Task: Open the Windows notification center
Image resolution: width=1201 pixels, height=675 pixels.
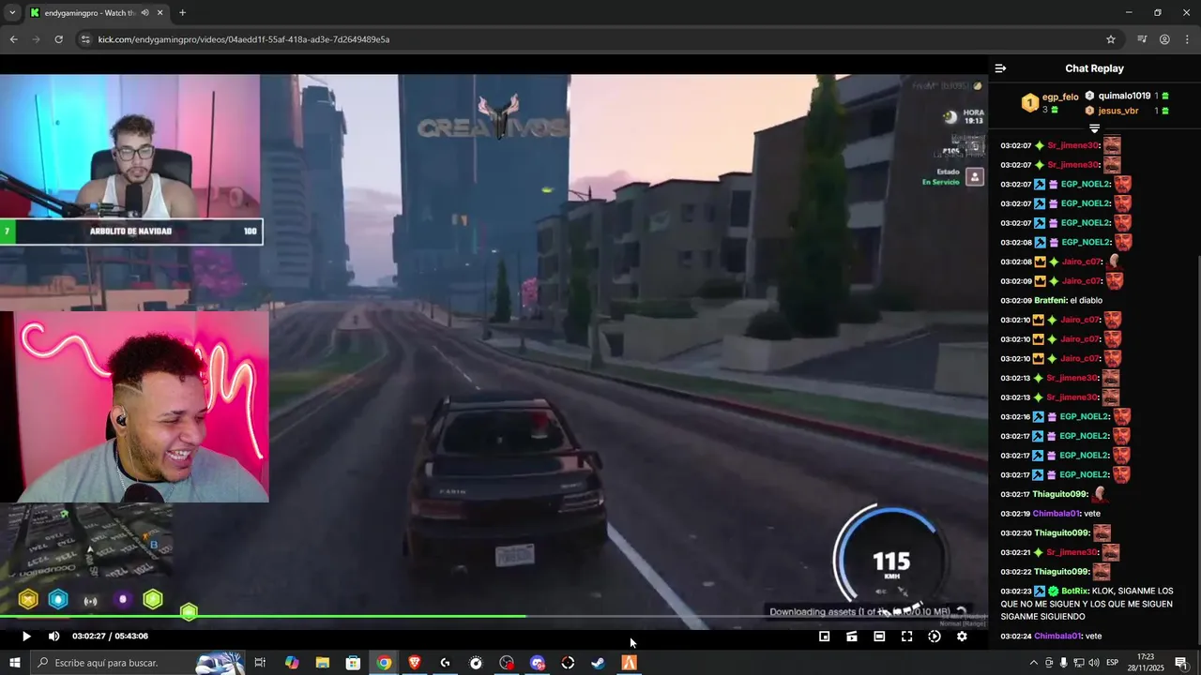Action: tap(1181, 663)
